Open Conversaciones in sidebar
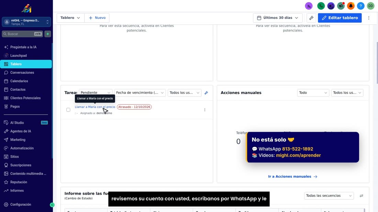The height and width of the screenshot is (212, 378). pyautogui.click(x=26, y=72)
